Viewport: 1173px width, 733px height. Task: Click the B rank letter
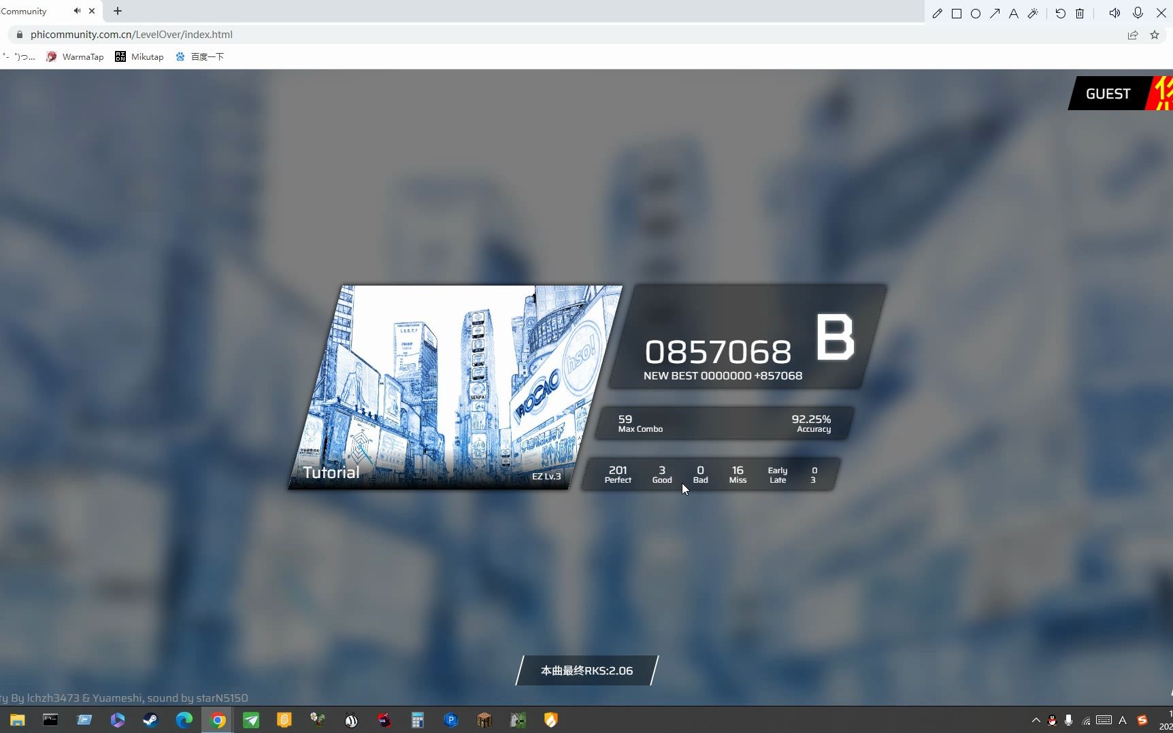click(x=835, y=337)
